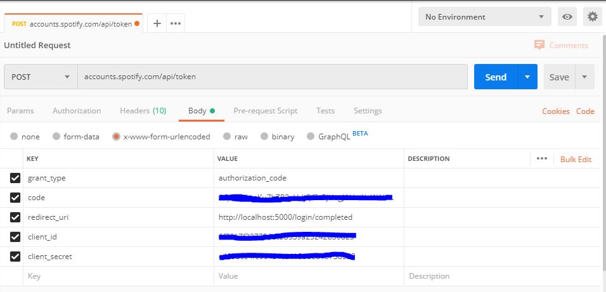The image size is (606, 292).
Task: Open the Settings tab
Action: (368, 111)
